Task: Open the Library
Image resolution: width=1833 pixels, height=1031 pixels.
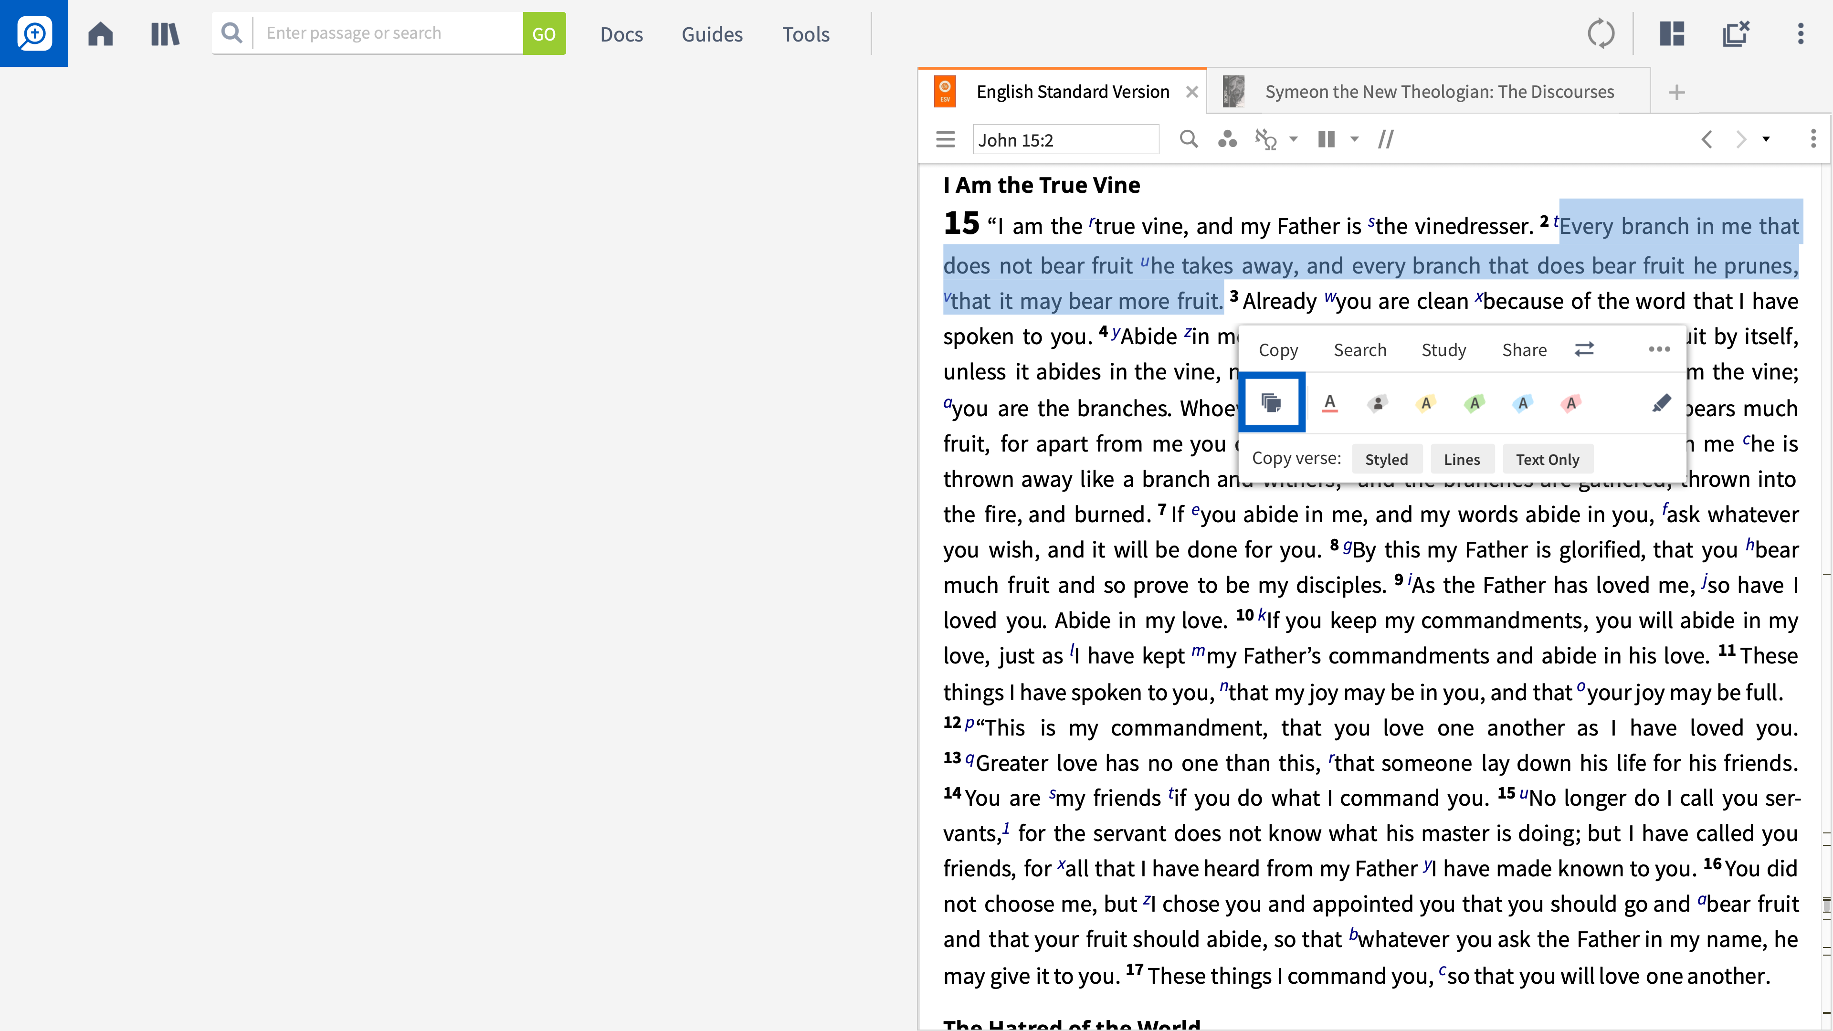Action: click(165, 33)
